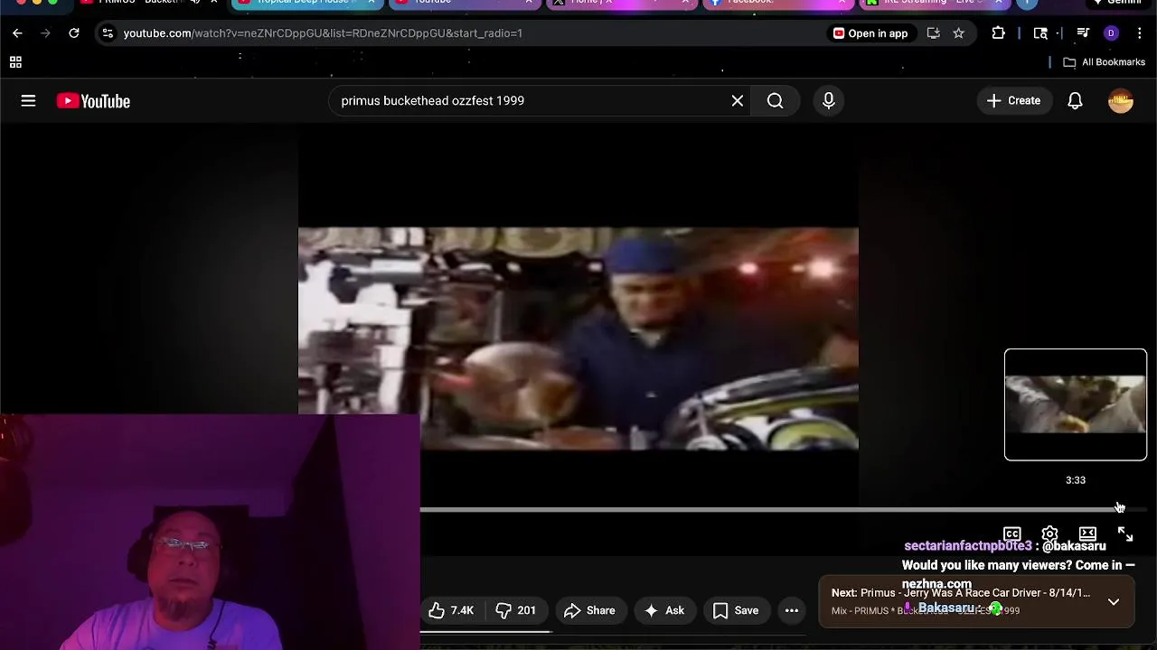
Task: Click the browser forward arrow
Action: coord(45,33)
